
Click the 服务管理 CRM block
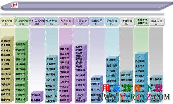(36, 100)
